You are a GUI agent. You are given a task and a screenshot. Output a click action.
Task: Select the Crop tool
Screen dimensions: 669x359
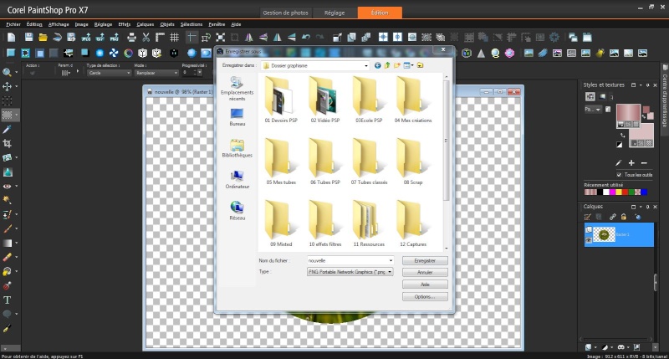pyautogui.click(x=7, y=143)
